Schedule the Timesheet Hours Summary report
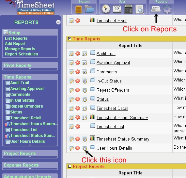Screen dimensions: 186x178 [84, 117]
